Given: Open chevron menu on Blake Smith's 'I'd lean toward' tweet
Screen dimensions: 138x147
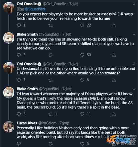Looking at the screenshot, I should pyautogui.click(x=134, y=89).
